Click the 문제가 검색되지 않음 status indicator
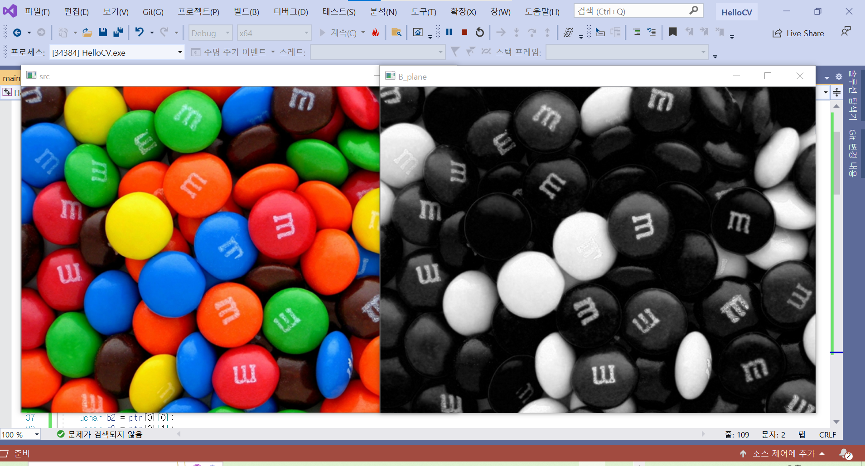Screen dimensions: 865x466 click(100, 434)
